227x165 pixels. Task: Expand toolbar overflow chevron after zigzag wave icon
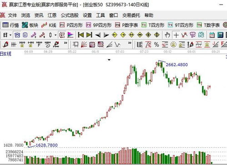(130, 43)
